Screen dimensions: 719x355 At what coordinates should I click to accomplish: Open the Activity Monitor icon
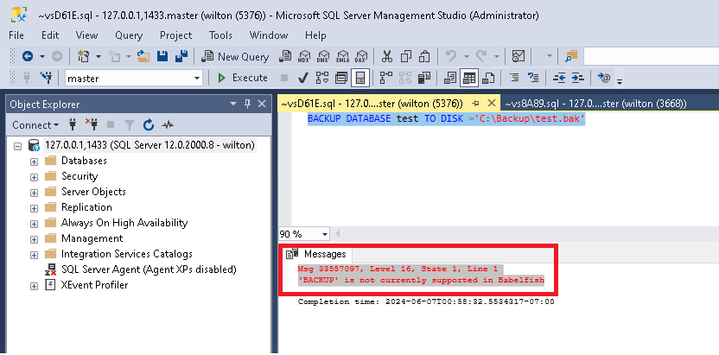(519, 56)
